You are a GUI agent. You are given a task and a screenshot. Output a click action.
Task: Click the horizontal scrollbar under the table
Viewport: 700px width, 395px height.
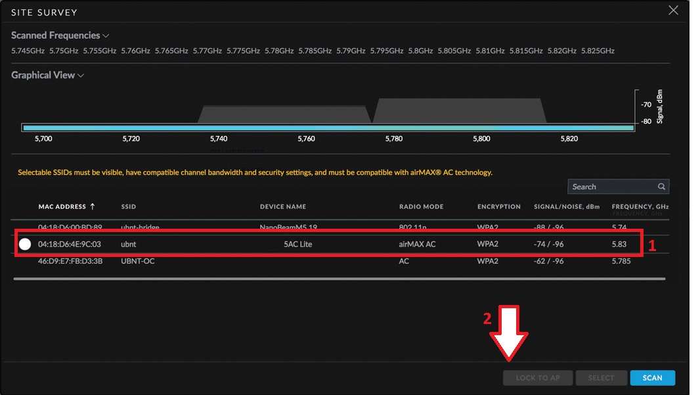coord(339,279)
